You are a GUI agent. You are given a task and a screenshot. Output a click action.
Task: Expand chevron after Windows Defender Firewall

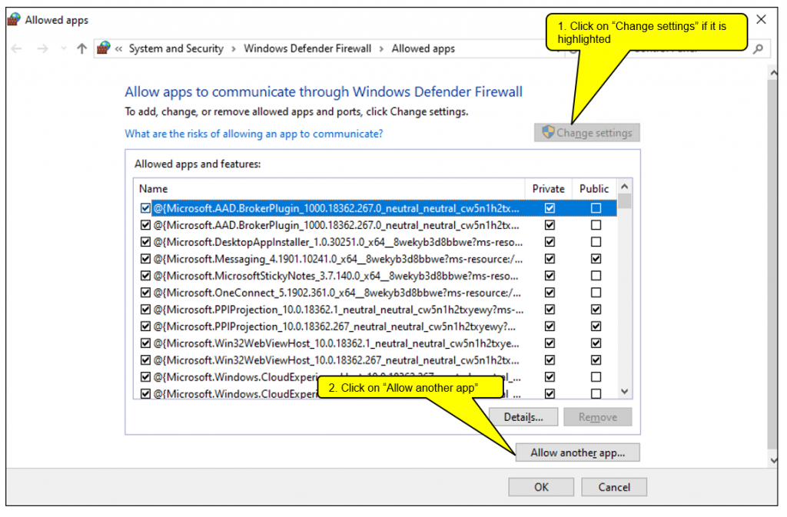tap(381, 48)
